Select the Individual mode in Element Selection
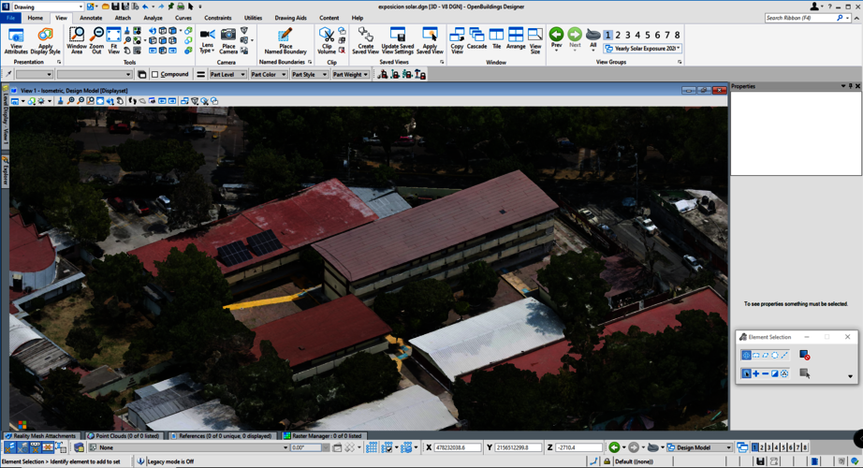 (746, 355)
